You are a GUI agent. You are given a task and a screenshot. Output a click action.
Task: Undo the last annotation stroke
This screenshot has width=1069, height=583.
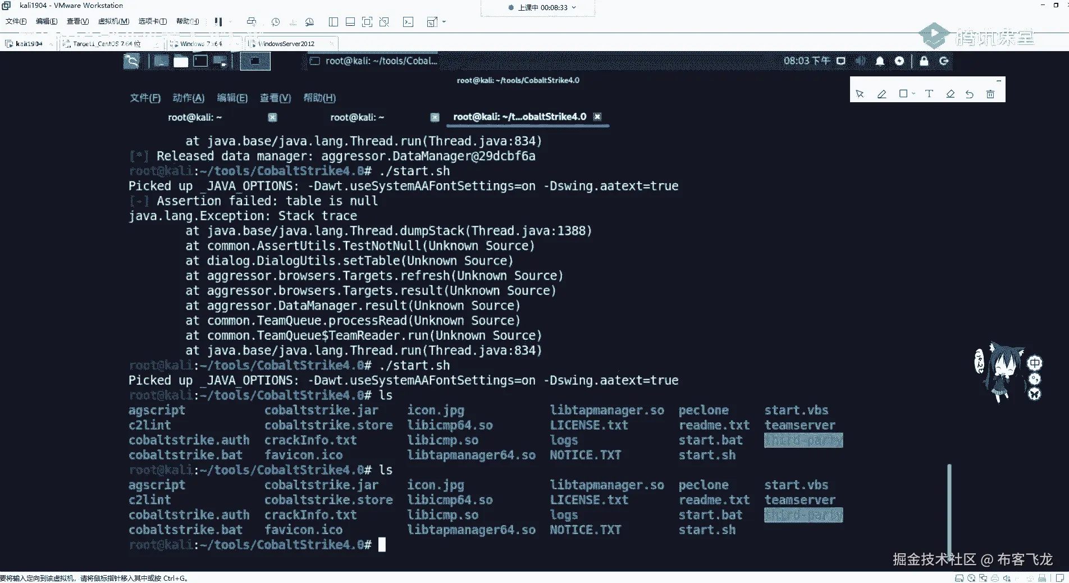tap(970, 94)
